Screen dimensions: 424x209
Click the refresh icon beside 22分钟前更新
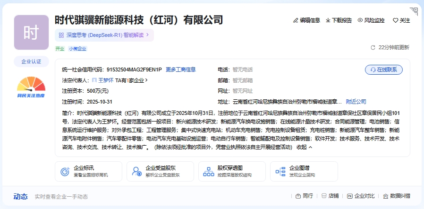[x=373, y=47]
